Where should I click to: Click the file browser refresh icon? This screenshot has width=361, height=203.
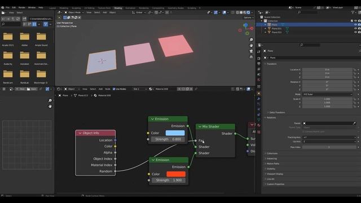17,19
